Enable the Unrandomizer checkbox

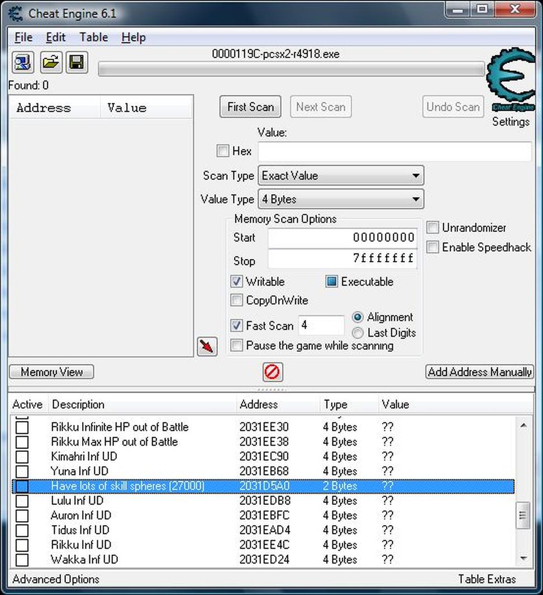pyautogui.click(x=432, y=227)
